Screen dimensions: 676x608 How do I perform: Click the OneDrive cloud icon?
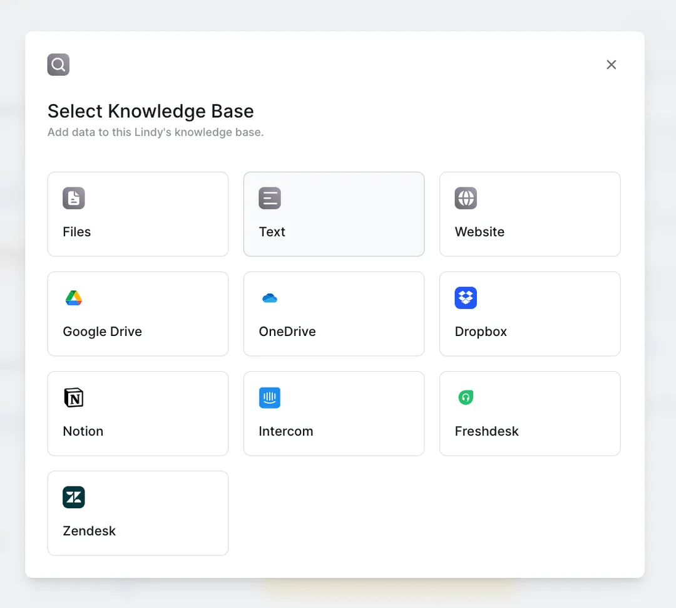tap(270, 298)
